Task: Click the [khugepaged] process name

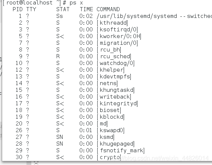Action: tap(116, 144)
